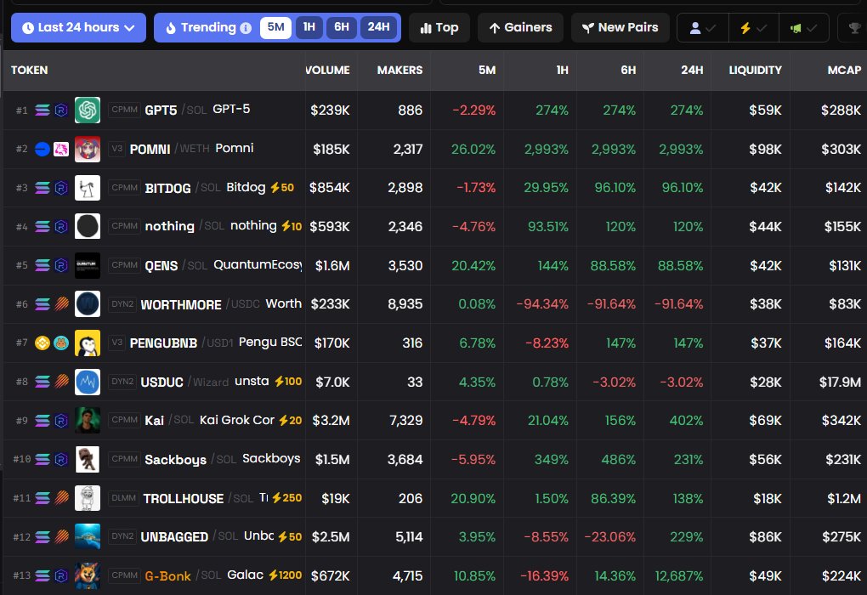Select the 5M trending timeframe tab
Viewport: 867px width, 595px height.
275,27
